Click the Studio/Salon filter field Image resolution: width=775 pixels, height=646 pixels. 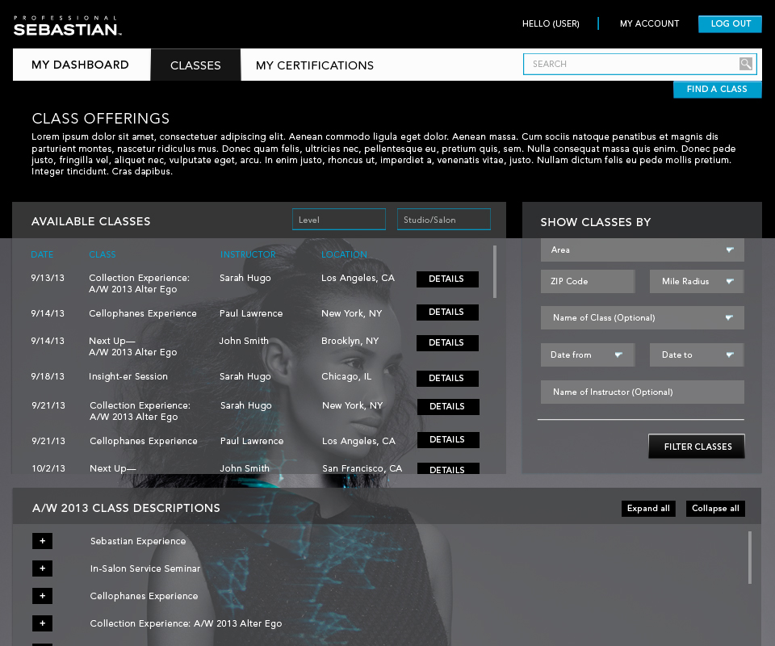click(444, 220)
